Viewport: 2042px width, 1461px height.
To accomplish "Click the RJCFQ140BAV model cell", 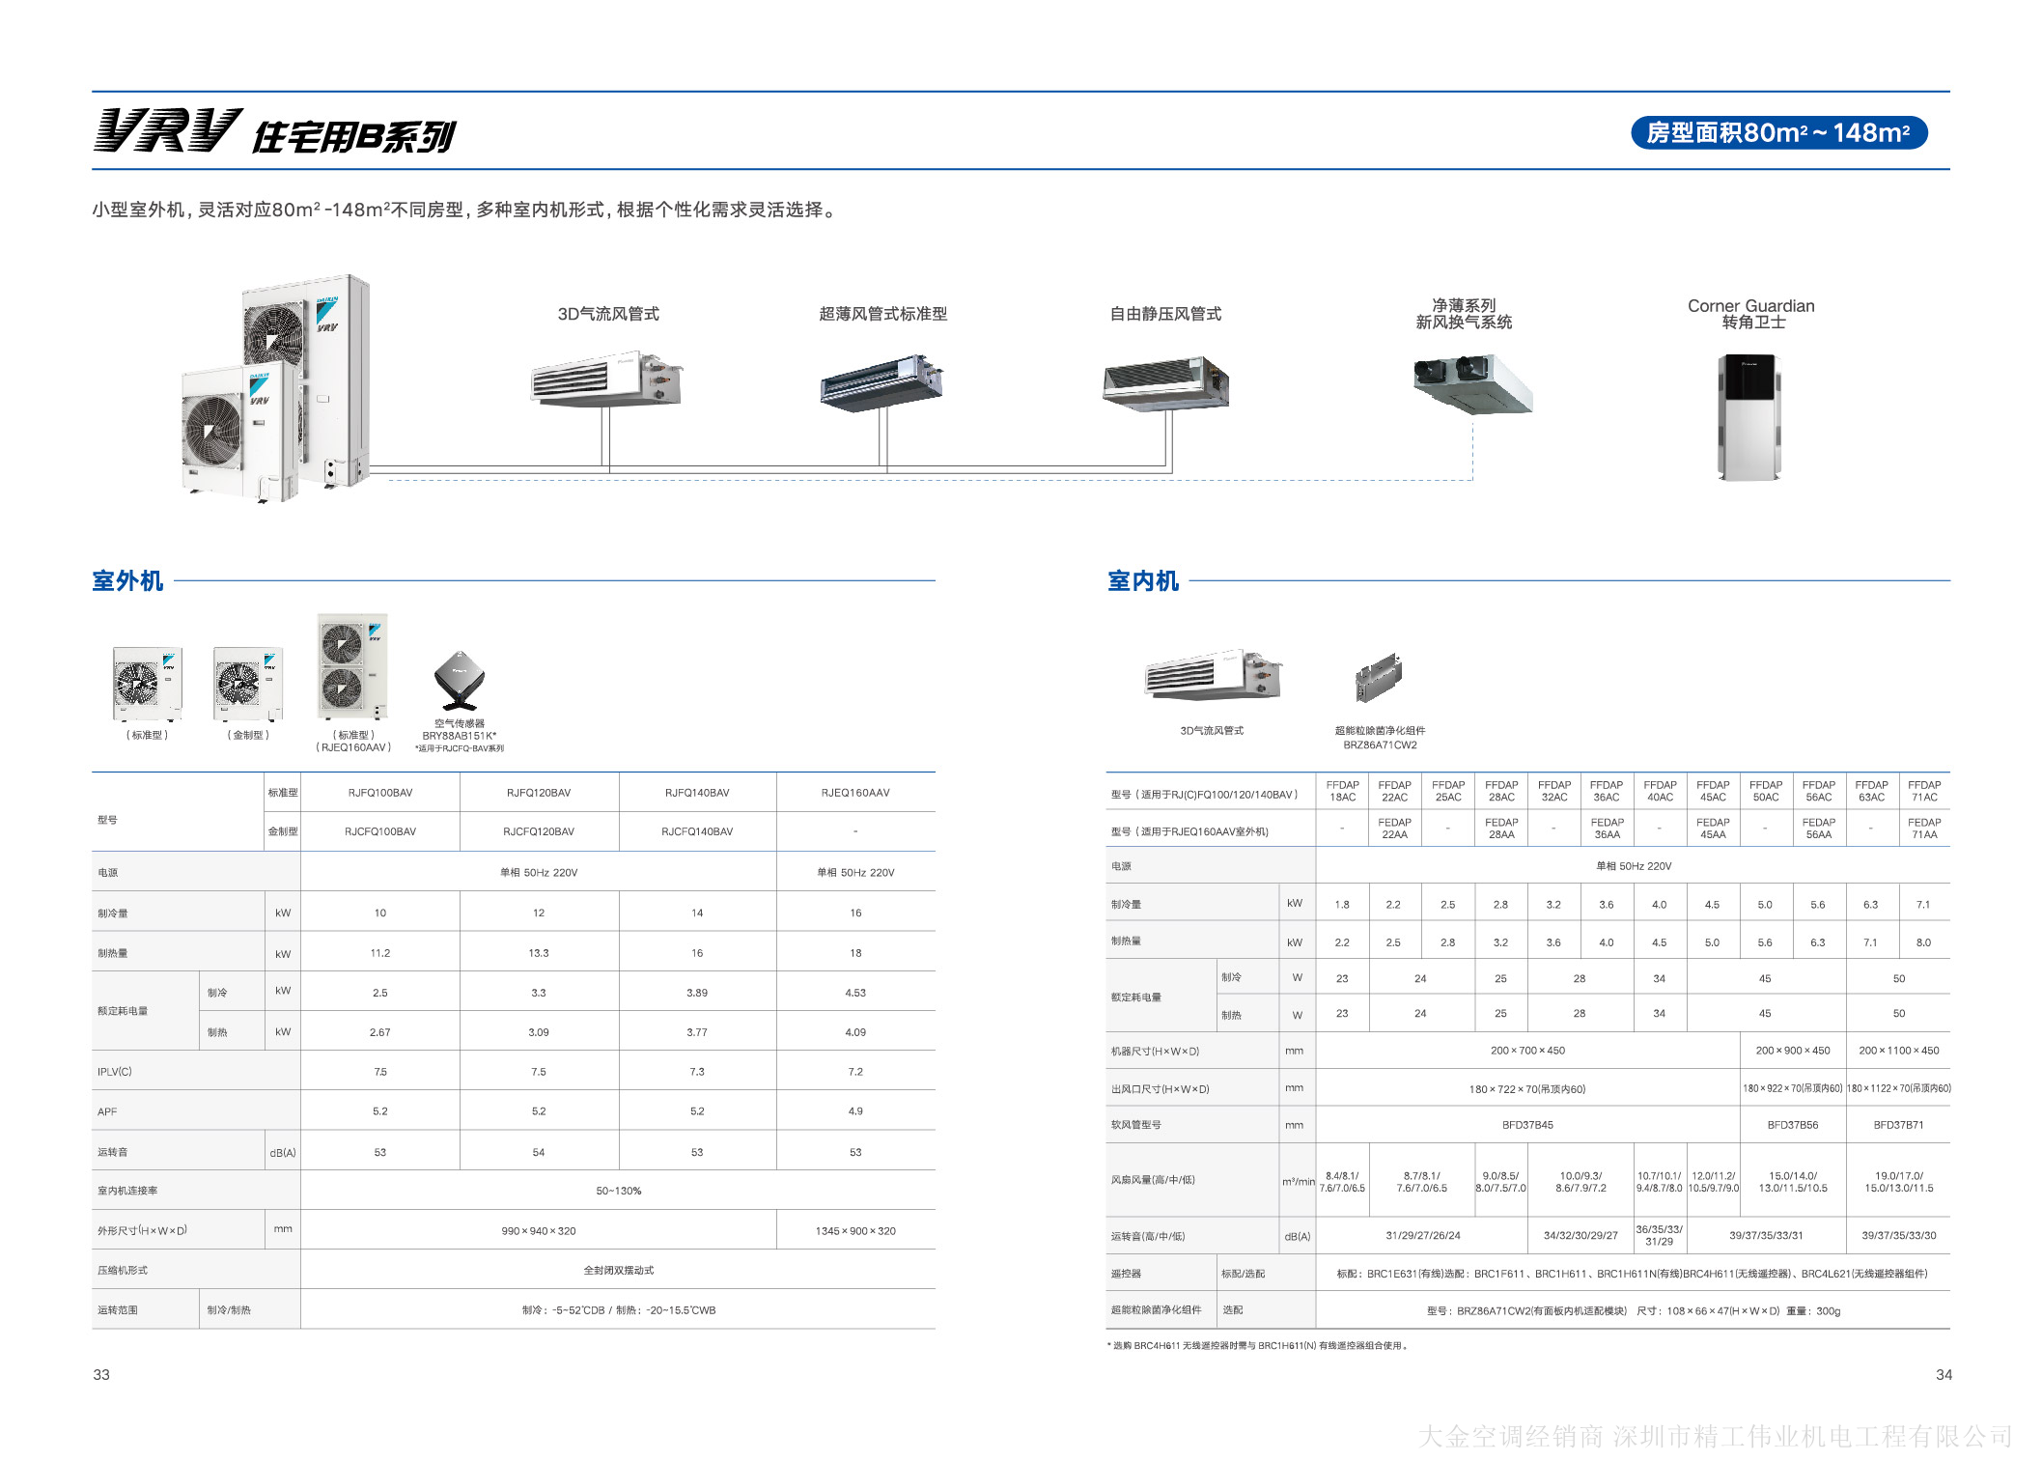I will click(x=697, y=831).
